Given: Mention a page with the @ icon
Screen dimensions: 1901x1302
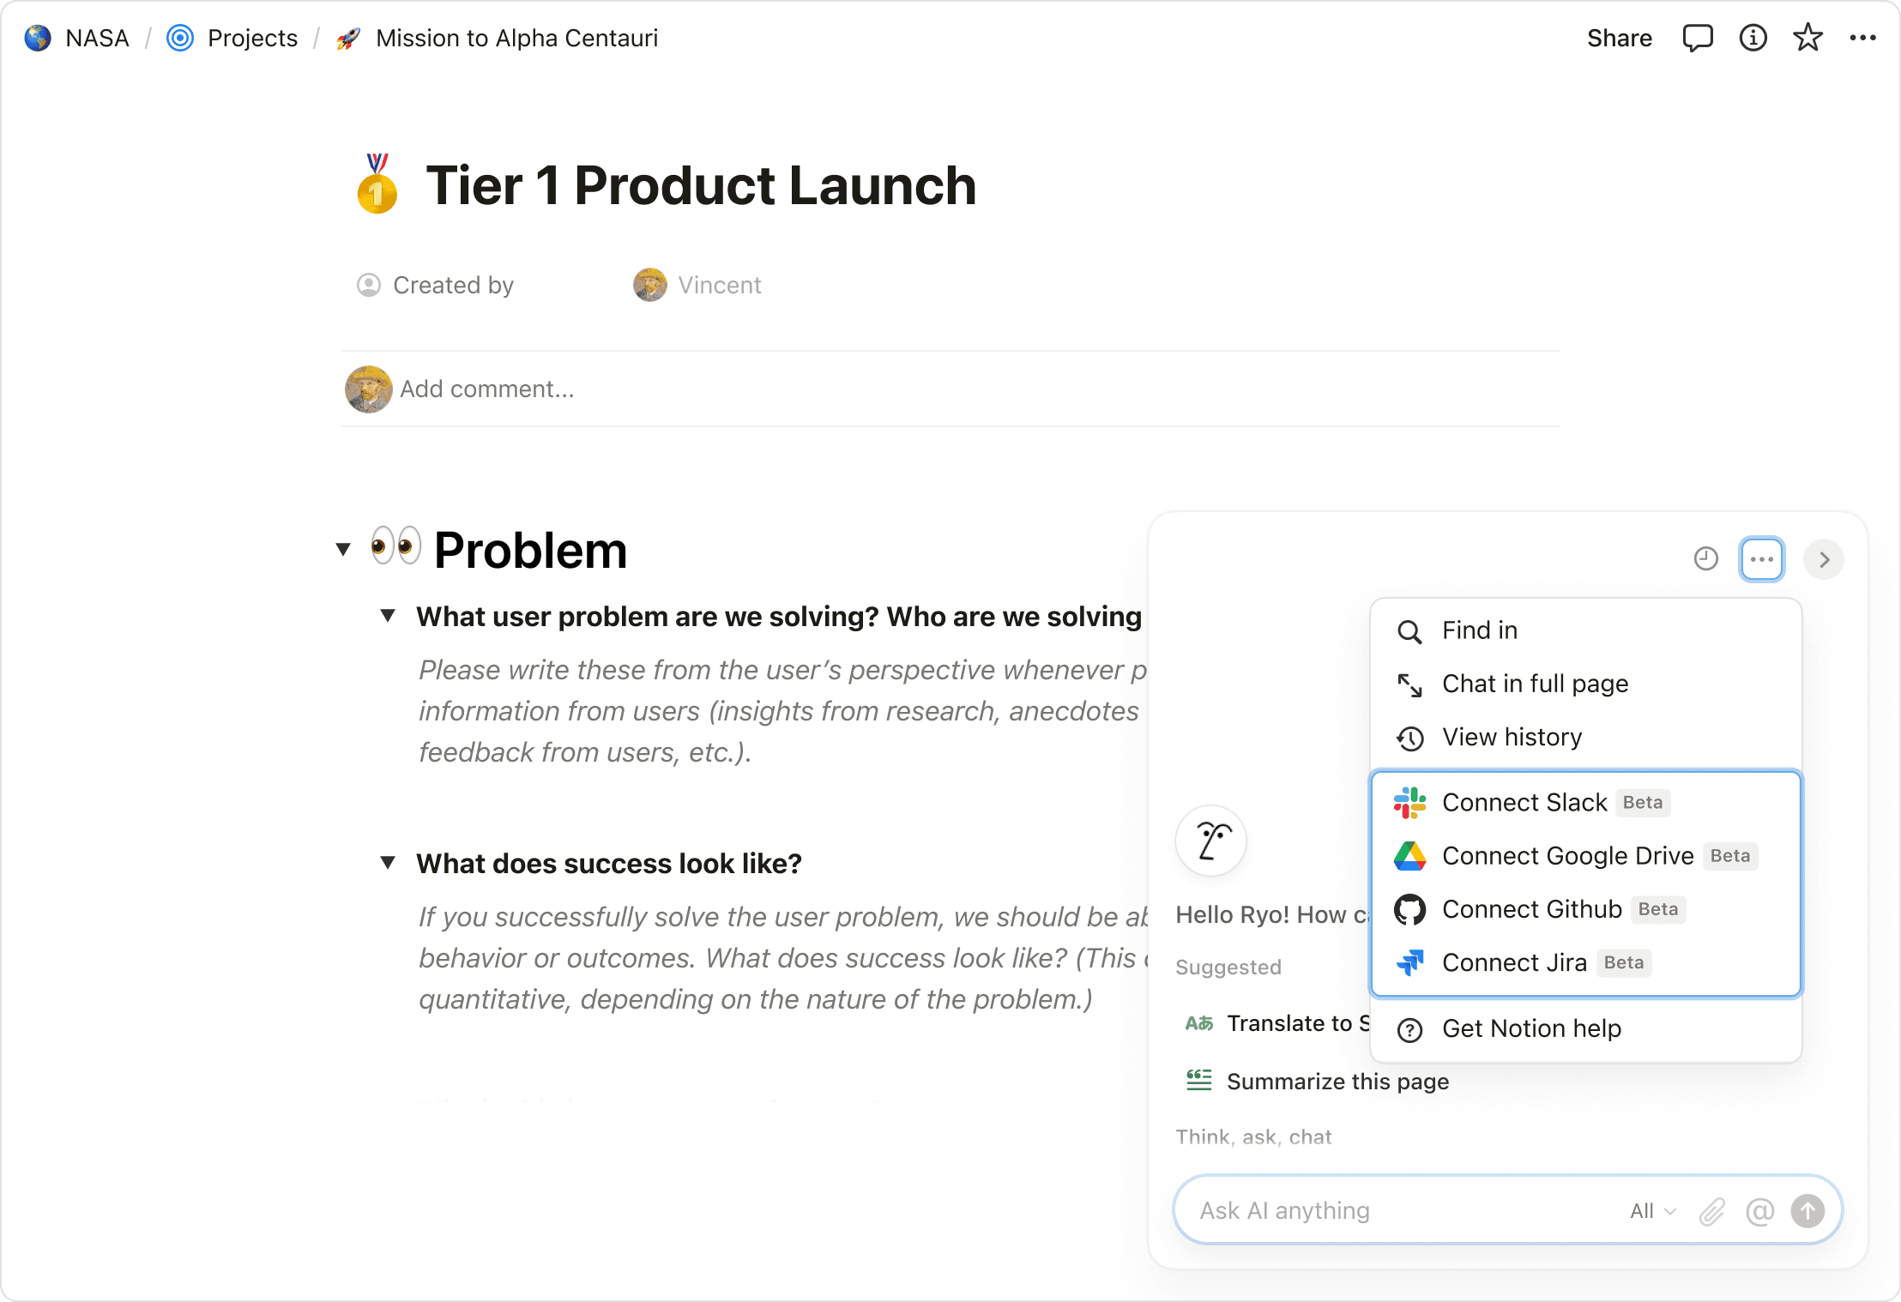Looking at the screenshot, I should 1760,1210.
